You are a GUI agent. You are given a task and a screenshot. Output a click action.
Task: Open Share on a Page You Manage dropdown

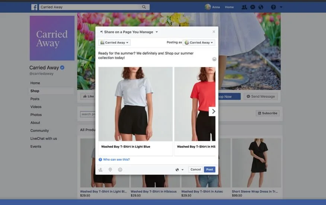click(129, 32)
